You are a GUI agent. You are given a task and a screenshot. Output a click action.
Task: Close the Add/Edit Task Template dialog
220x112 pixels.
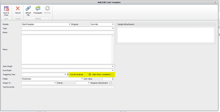click(x=215, y=2)
